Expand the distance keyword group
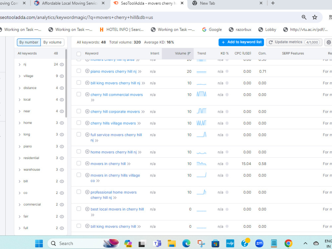Viewport: 332px width, 249px height. pos(20,88)
